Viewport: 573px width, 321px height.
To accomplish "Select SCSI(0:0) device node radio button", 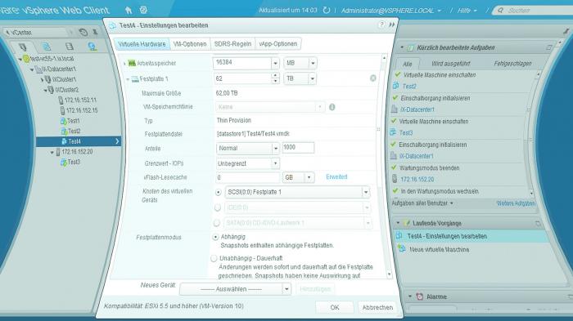I will (x=219, y=192).
